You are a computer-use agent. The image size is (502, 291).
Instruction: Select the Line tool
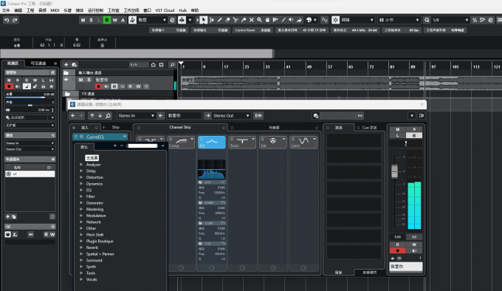[x=283, y=20]
